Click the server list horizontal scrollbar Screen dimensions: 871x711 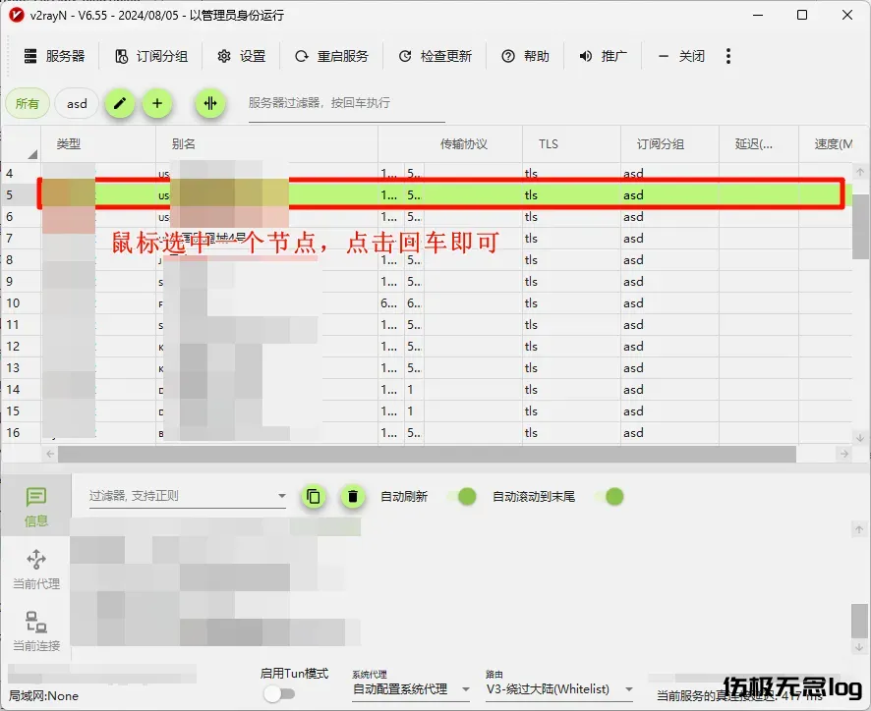tap(427, 454)
